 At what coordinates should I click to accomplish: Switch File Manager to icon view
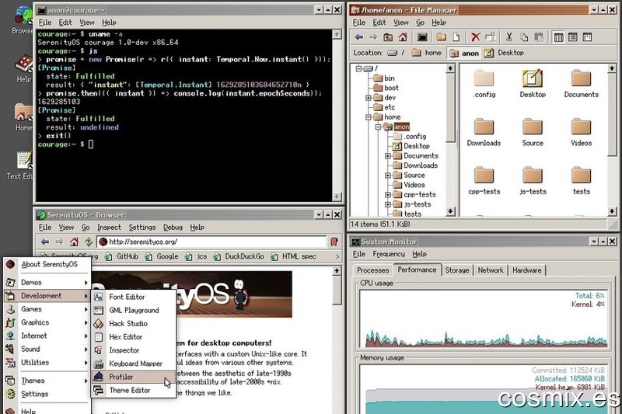(558, 37)
